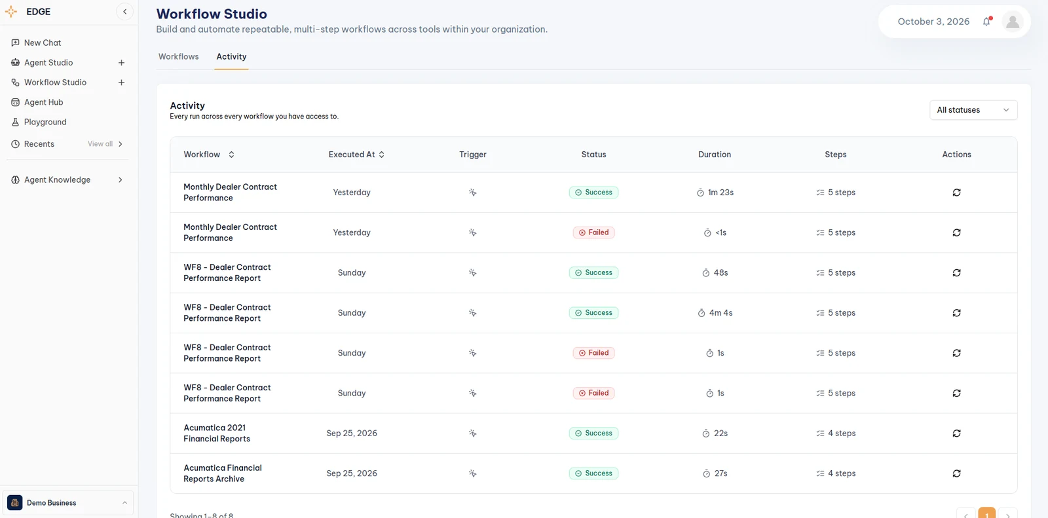This screenshot has height=518, width=1048.
Task: Click the Acumatica Financial Reports Archive workflow name
Action: 223,473
